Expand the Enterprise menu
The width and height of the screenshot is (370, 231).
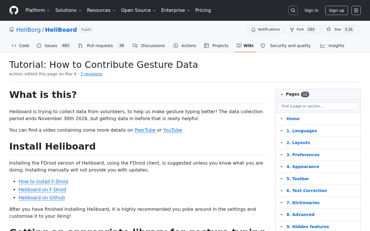pyautogui.click(x=176, y=10)
